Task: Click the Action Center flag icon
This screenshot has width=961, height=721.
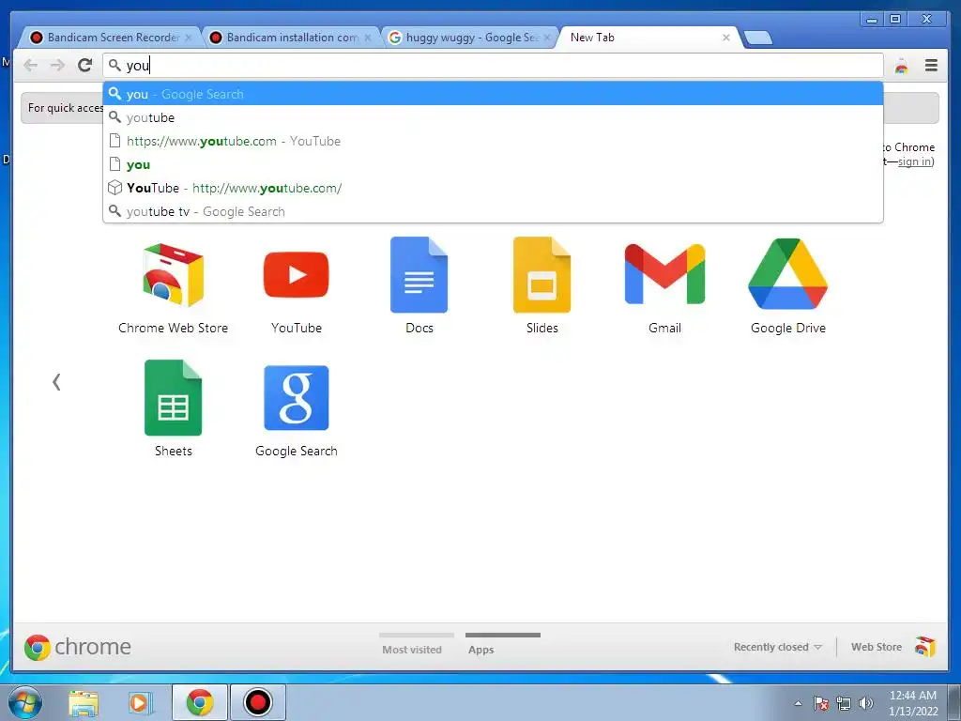Action: pos(820,703)
